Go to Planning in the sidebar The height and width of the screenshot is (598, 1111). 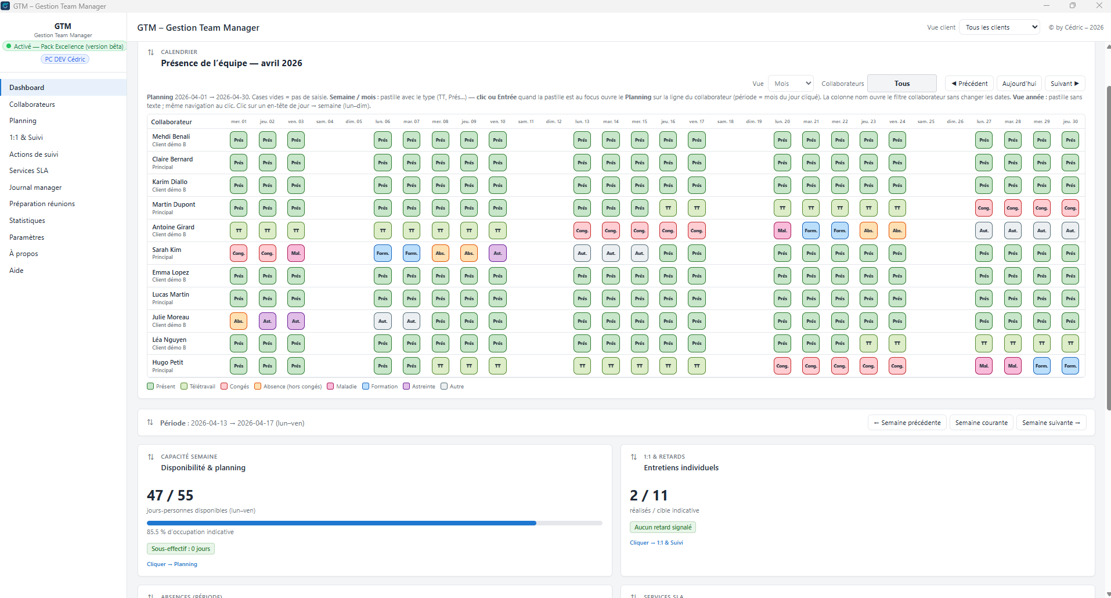[23, 121]
